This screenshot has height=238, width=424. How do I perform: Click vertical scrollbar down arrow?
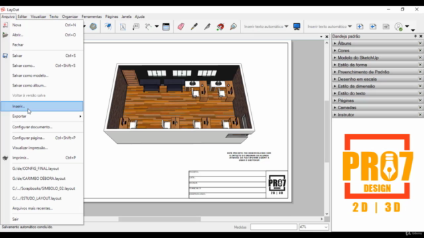click(327, 214)
